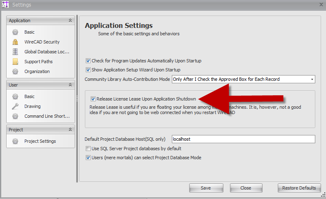Image resolution: width=326 pixels, height=199 pixels.
Task: Open the Basic item under Application
Action: click(29, 32)
